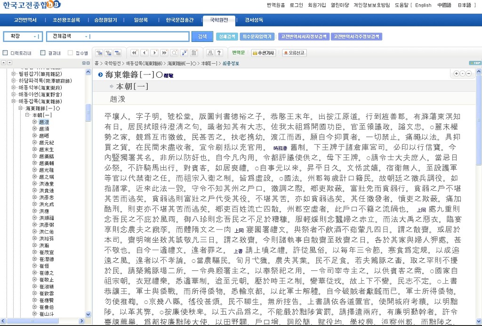
Task: Switch to the 조선왕조실록 tab
Action: 66,20
